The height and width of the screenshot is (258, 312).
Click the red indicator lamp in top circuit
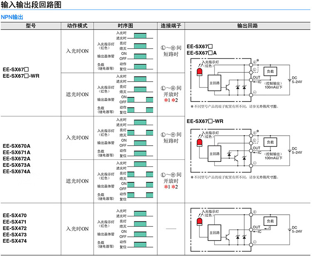[199, 72]
